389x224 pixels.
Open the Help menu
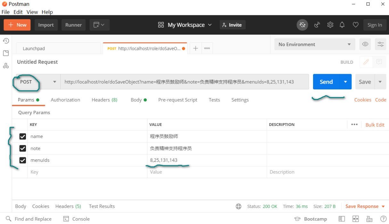pos(47,12)
